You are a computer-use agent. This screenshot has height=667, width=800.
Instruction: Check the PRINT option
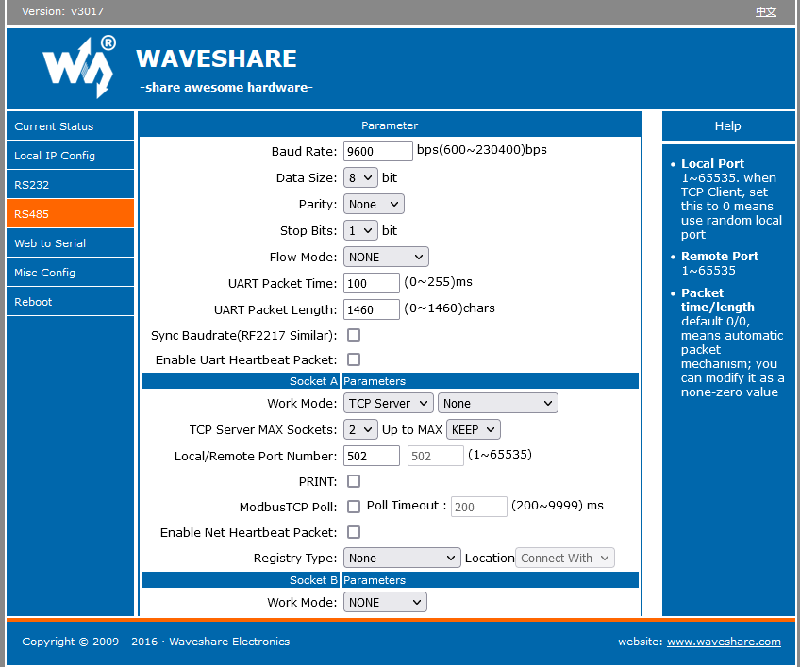(x=354, y=481)
